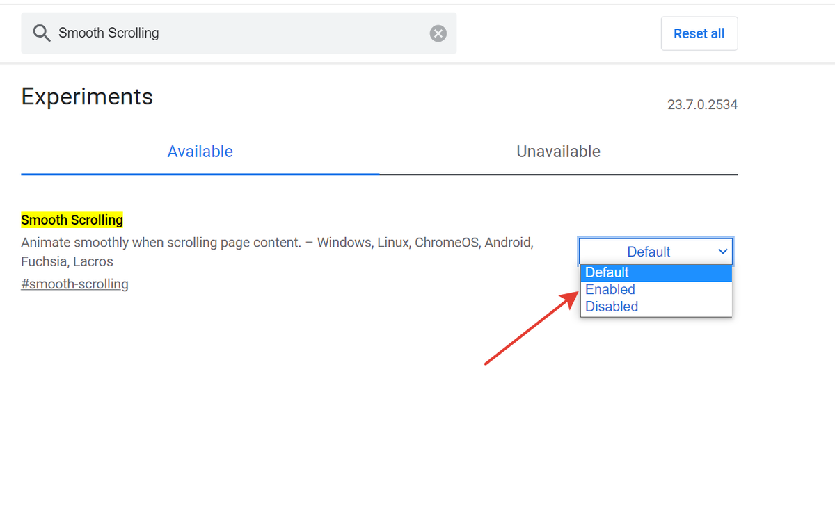835x529 pixels.
Task: Click the chevron arrow on the Default select box
Action: (722, 252)
